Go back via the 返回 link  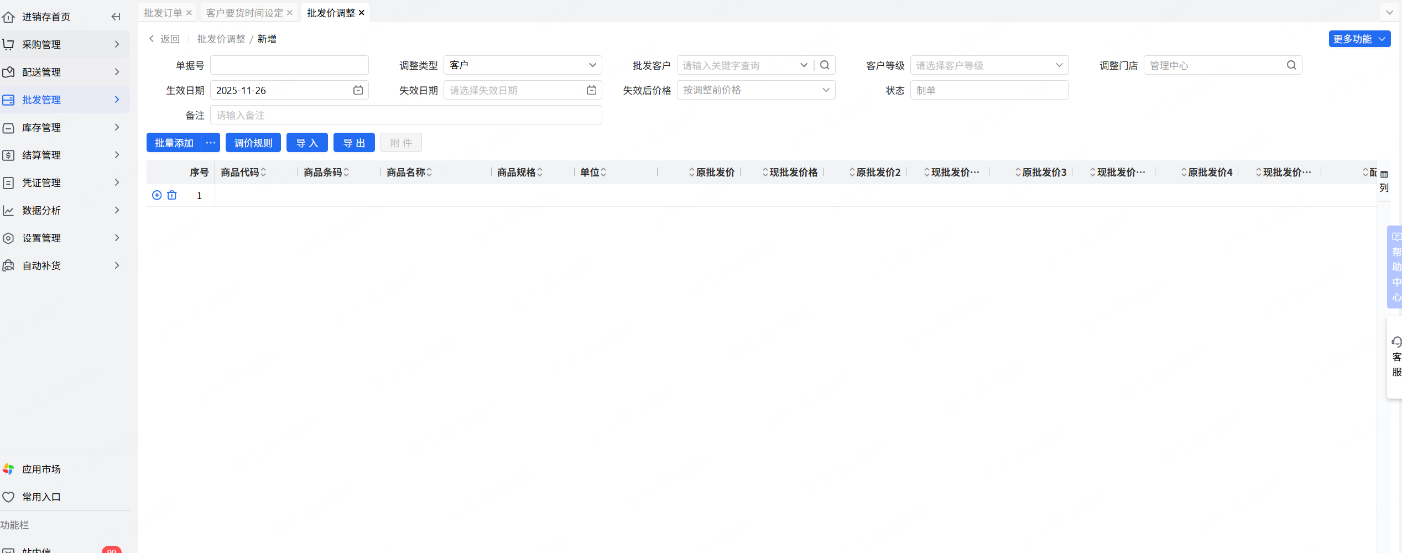coord(164,39)
